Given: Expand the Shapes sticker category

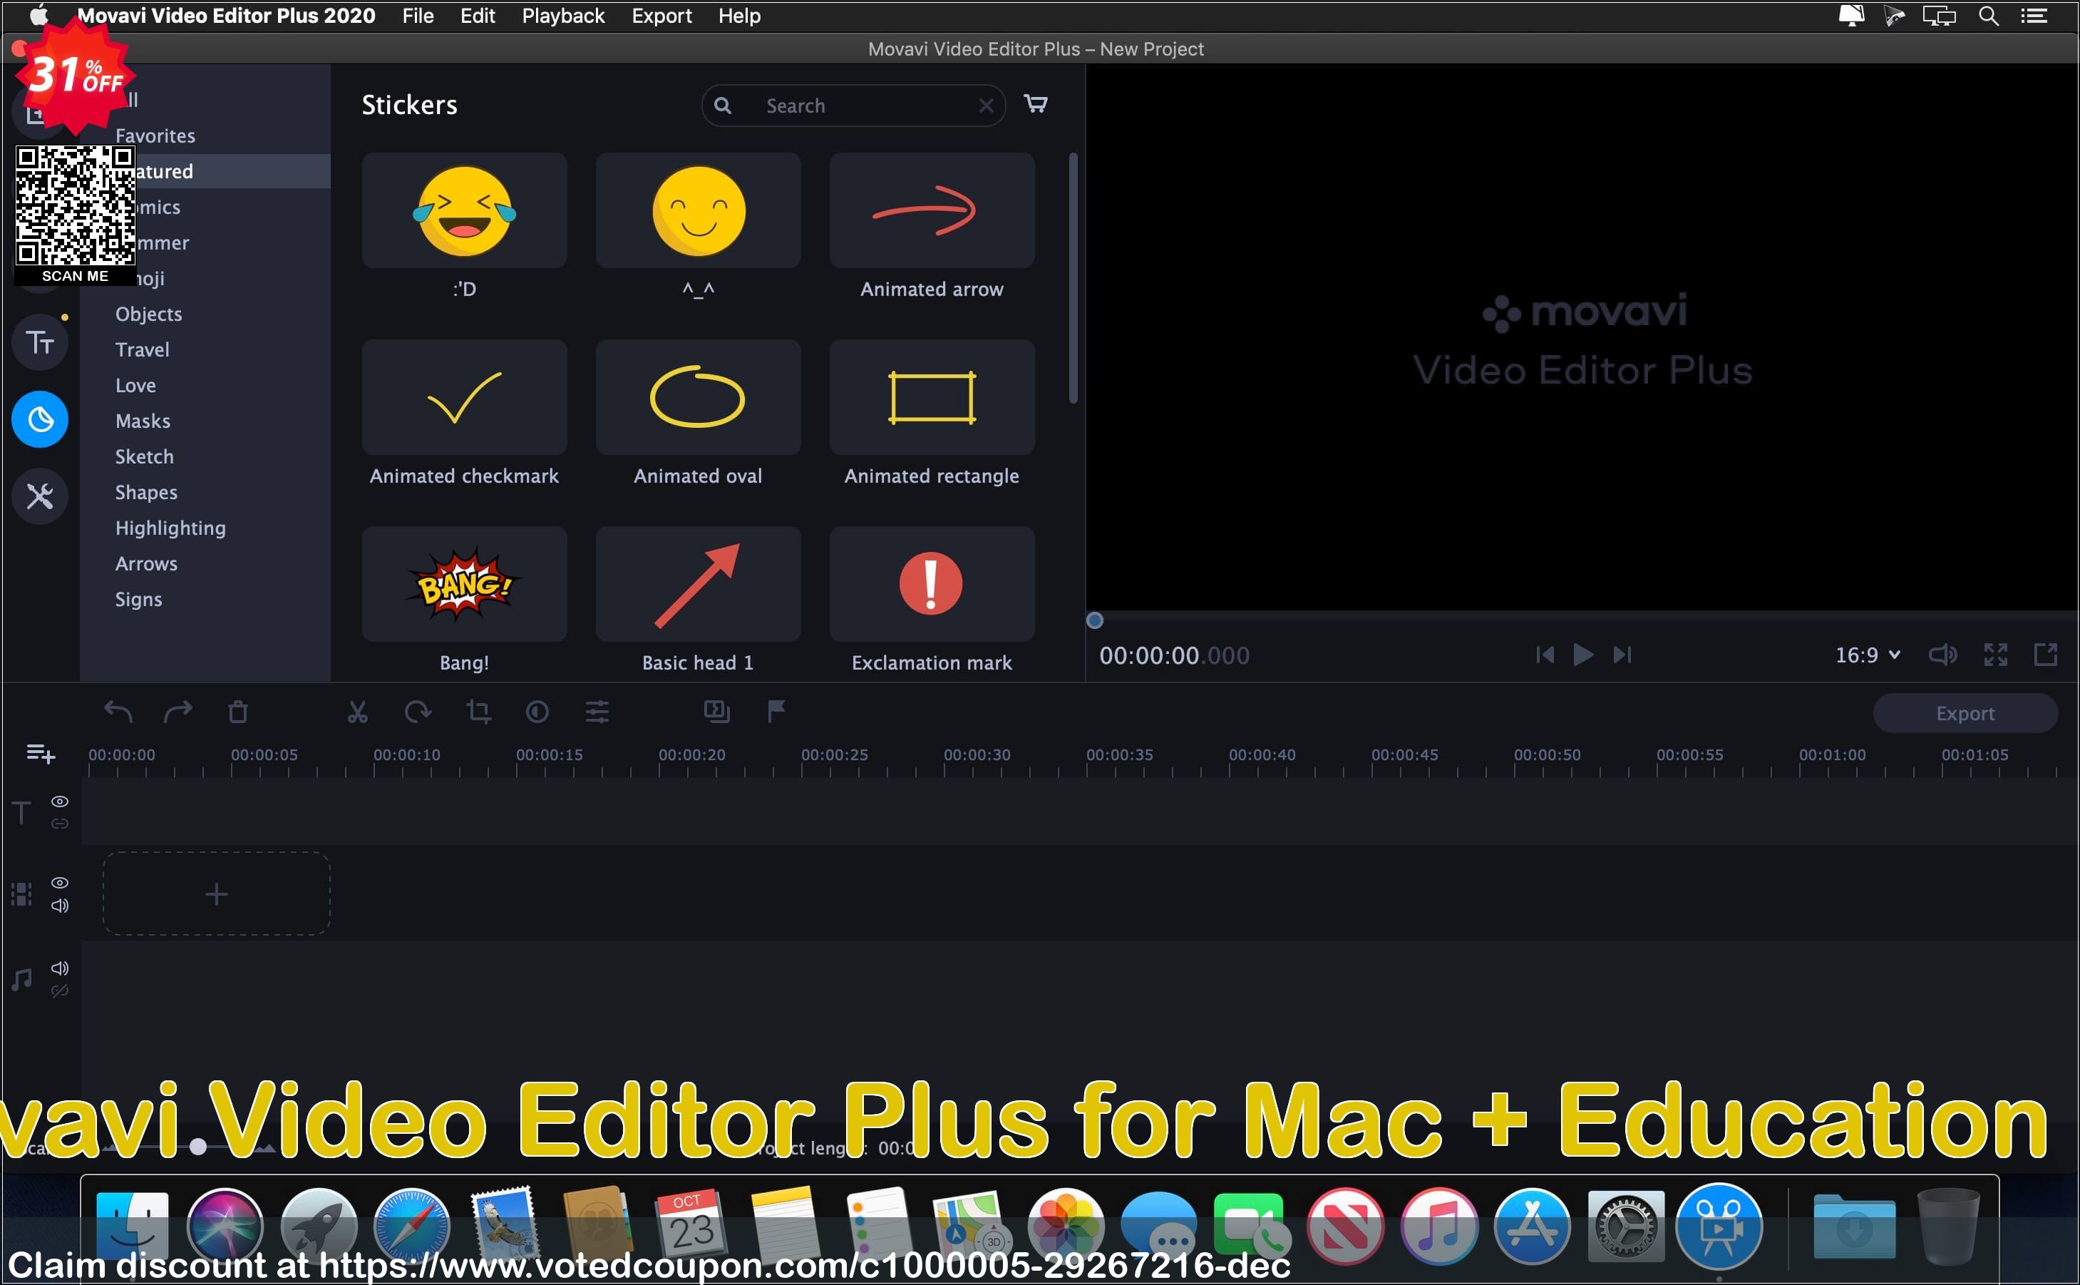Looking at the screenshot, I should (x=144, y=492).
